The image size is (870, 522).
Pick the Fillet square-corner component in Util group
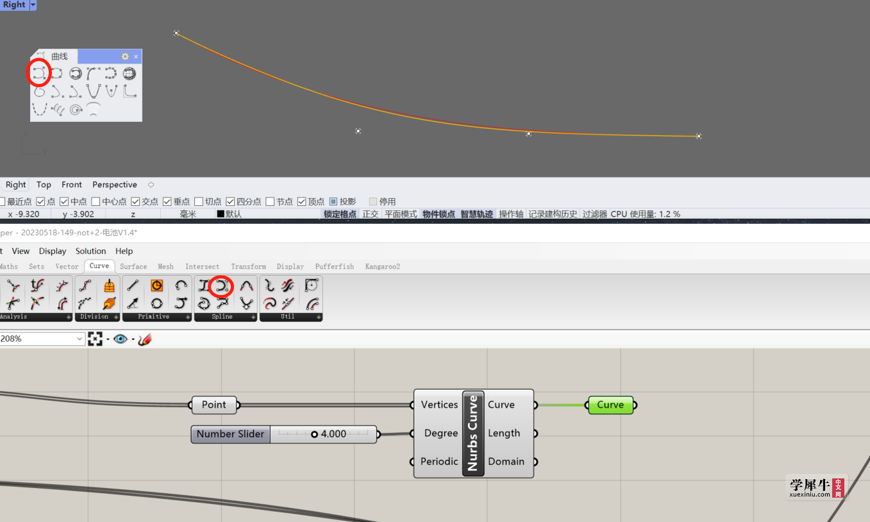pos(311,285)
